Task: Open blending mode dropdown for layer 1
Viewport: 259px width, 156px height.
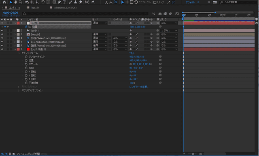Action: [x=100, y=23]
